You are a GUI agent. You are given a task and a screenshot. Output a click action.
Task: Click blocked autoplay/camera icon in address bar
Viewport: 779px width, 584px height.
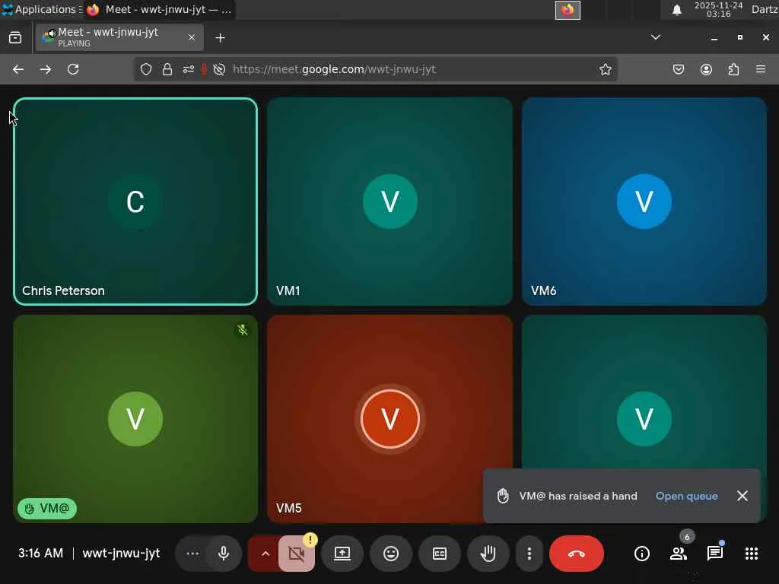click(x=219, y=69)
